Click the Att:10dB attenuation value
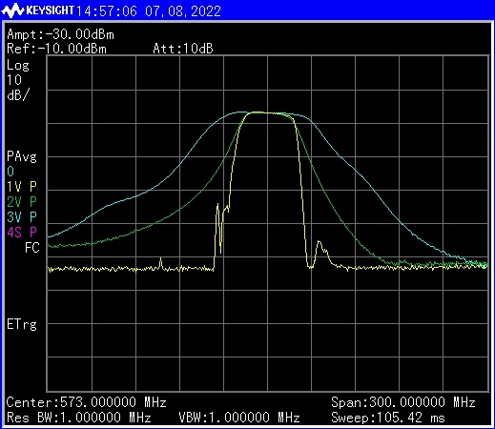495x429 pixels. pos(183,49)
